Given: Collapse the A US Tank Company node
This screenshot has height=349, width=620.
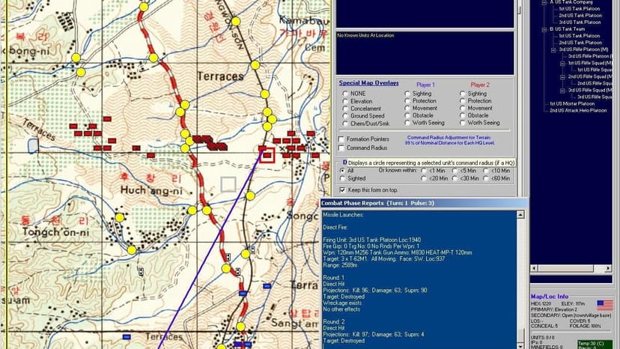Looking at the screenshot, I should click(544, 2).
